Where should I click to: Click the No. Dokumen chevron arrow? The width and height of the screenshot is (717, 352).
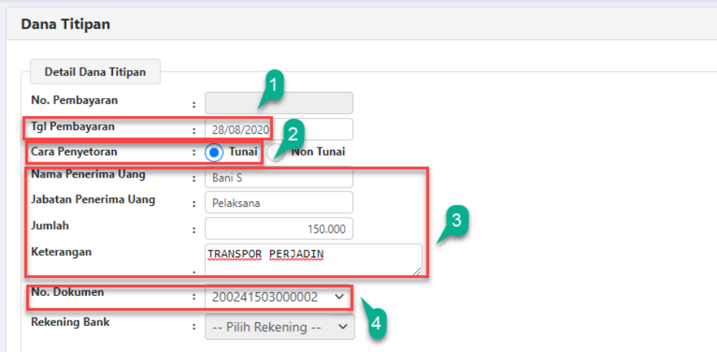(339, 297)
